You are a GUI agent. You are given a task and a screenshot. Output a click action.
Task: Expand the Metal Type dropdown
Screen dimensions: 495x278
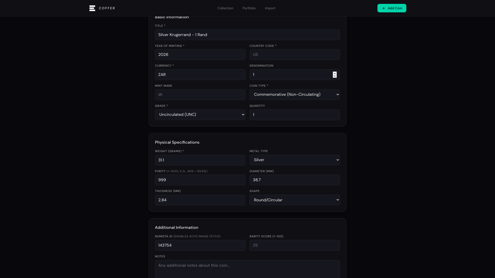(294, 160)
